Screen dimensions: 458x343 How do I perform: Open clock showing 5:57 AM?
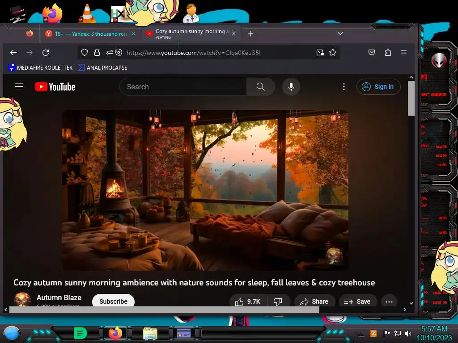(x=434, y=333)
